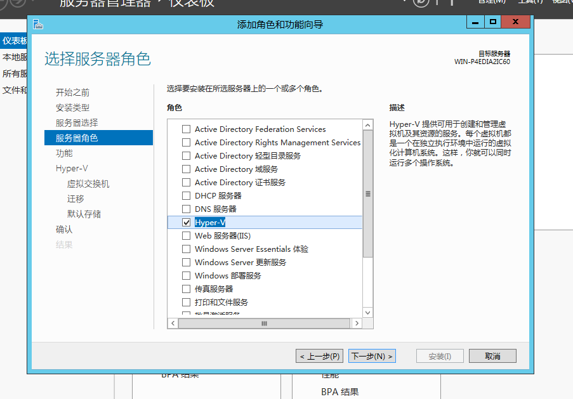Check Active Directory 轻型目录服务 checkbox
The height and width of the screenshot is (399, 573).
tap(186, 155)
